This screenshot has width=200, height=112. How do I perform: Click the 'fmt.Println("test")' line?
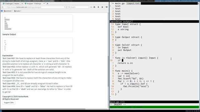click(x=136, y=86)
